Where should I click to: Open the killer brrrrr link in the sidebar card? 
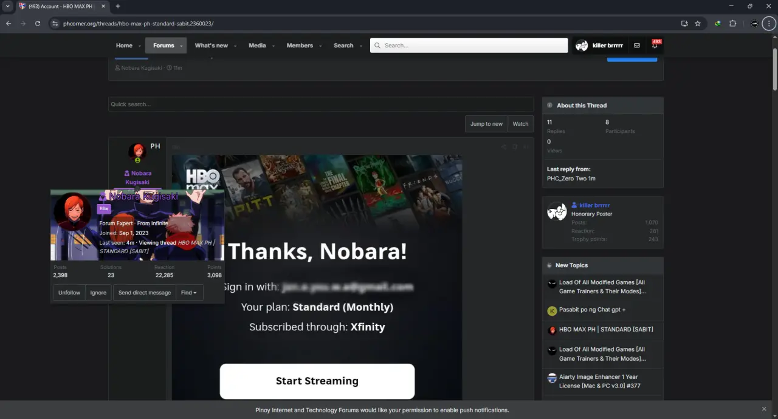(594, 205)
